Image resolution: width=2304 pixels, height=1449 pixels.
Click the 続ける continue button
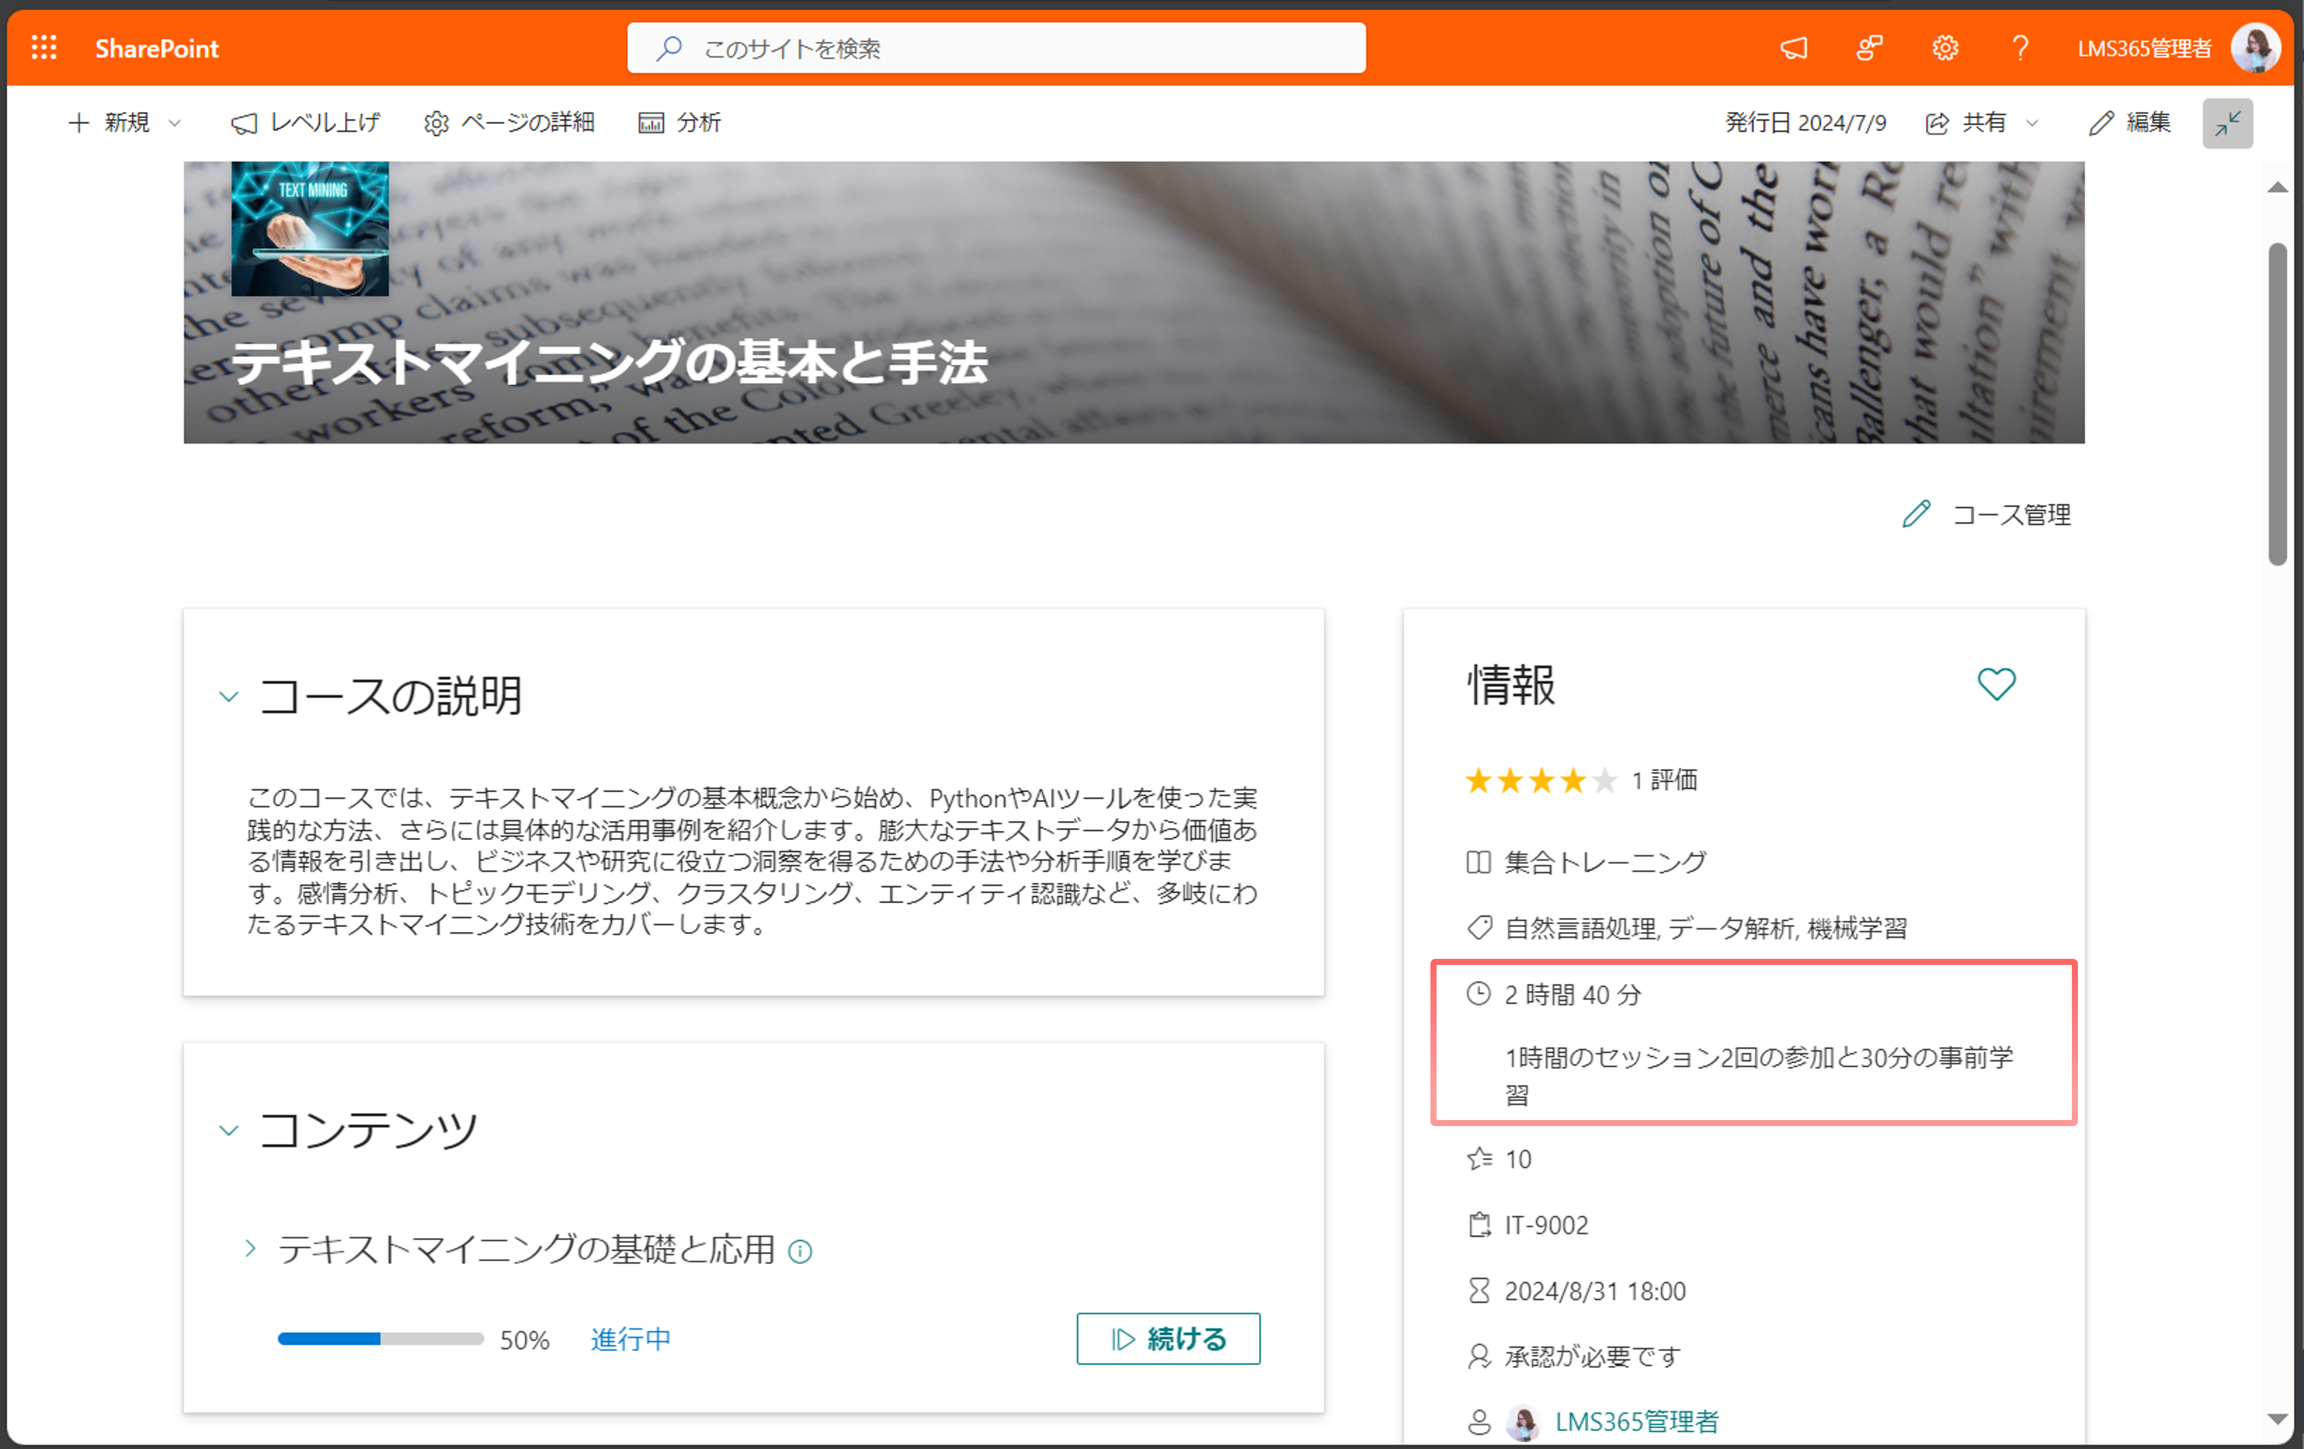click(x=1168, y=1339)
